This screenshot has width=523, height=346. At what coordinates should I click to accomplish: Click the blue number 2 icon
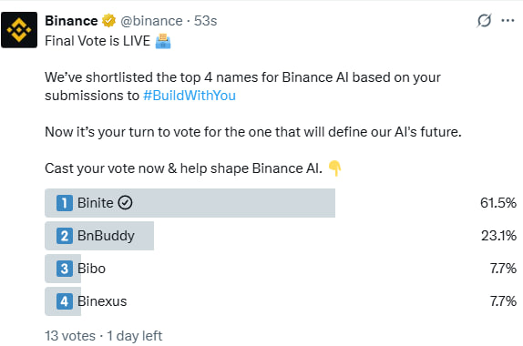[65, 236]
